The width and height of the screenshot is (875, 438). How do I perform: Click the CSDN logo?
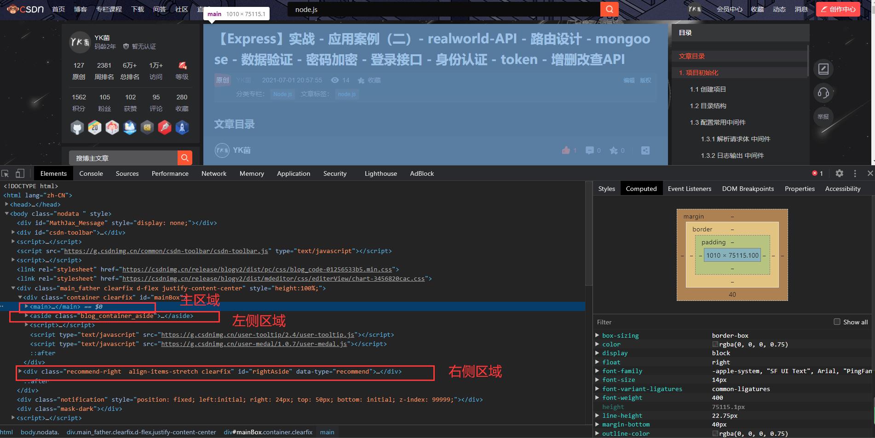coord(25,9)
